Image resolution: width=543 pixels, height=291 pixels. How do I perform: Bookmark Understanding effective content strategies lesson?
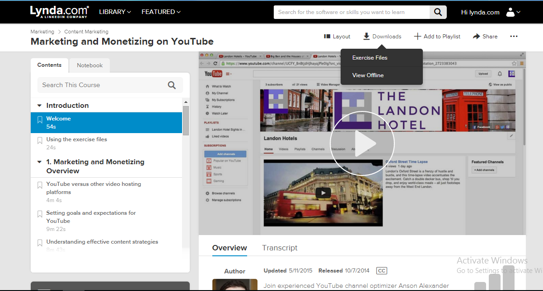40,243
